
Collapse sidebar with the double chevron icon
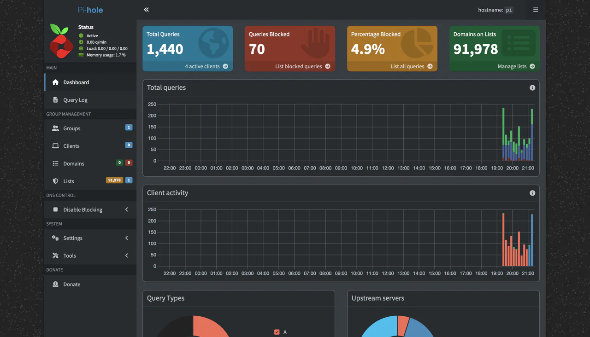146,10
